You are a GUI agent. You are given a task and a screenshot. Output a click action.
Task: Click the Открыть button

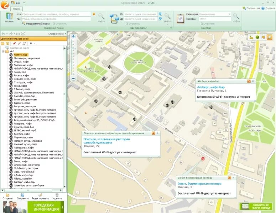tap(7, 196)
